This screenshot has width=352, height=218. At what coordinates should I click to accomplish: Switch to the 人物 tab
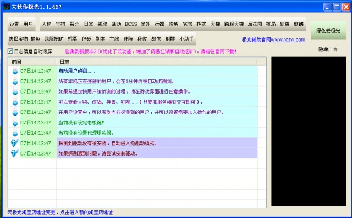coord(47,24)
